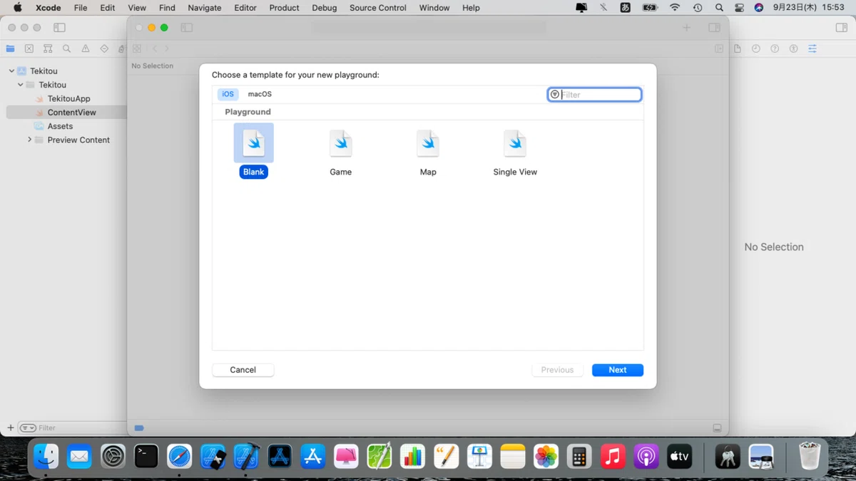856x481 pixels.
Task: Open Control Center in menu bar
Action: 739,8
